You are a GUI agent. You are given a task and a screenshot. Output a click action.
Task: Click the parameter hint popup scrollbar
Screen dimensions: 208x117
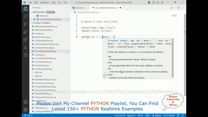coord(173,58)
